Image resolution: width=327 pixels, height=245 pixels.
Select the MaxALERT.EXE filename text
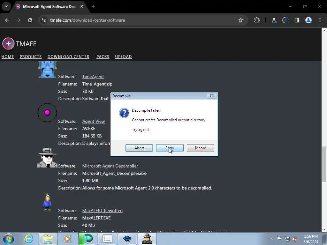(x=96, y=218)
